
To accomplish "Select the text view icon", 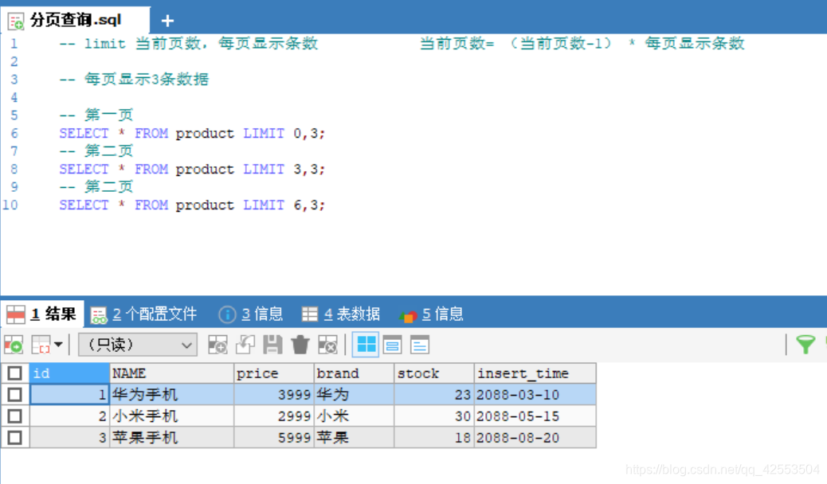I will tap(420, 345).
